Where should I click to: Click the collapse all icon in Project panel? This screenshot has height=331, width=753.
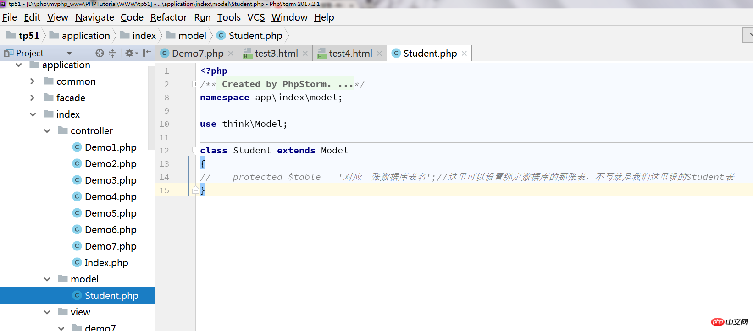(x=113, y=53)
